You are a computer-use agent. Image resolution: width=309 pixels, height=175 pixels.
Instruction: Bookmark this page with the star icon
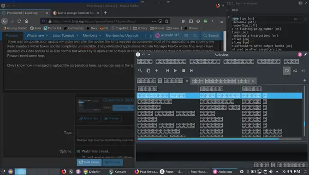166,21
